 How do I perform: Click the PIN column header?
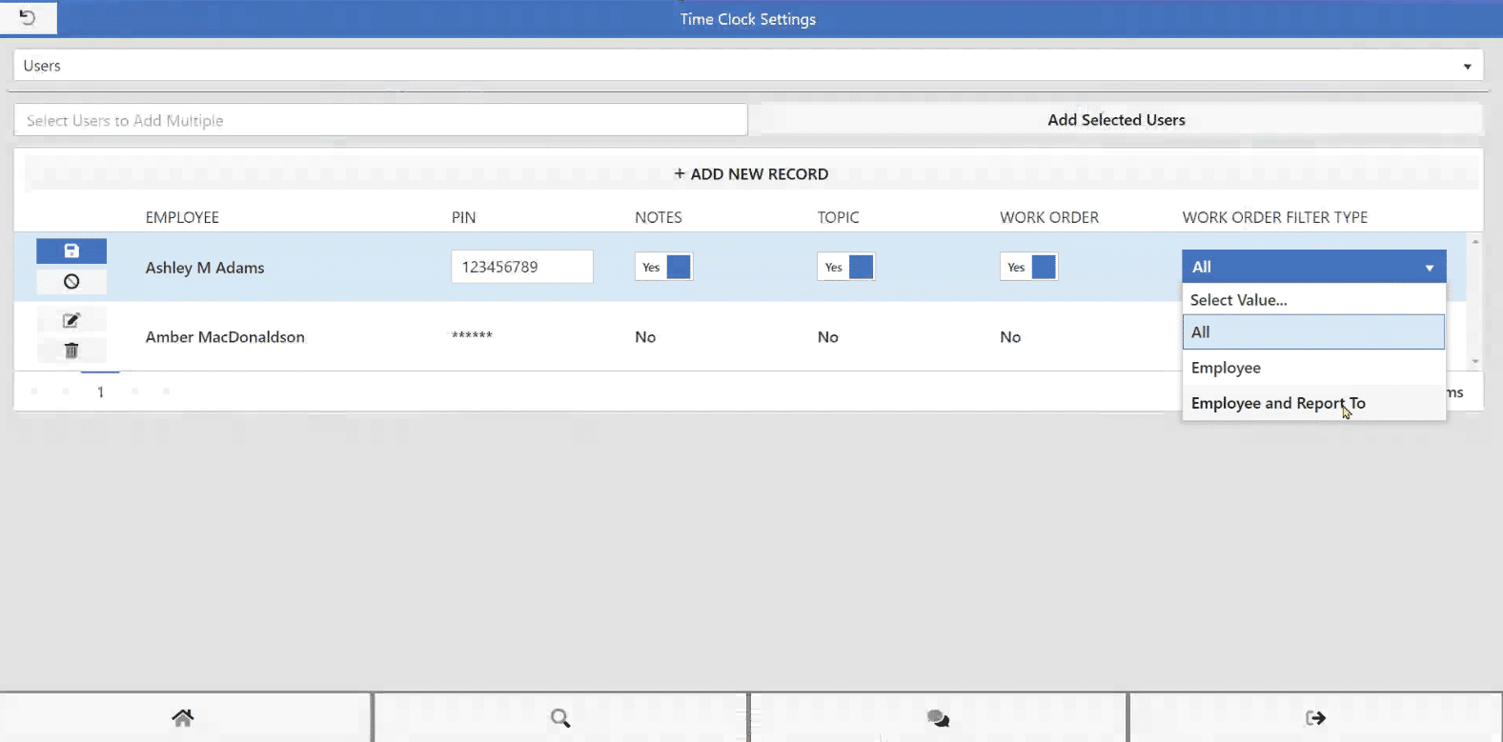[x=463, y=217]
